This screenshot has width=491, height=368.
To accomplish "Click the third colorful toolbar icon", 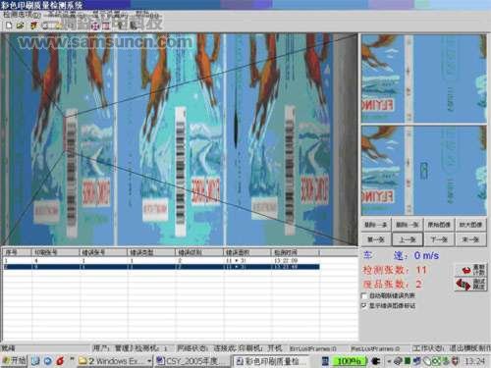I will point(34,26).
